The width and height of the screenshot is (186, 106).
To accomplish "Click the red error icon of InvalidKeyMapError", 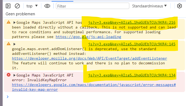I will pos(8,75).
